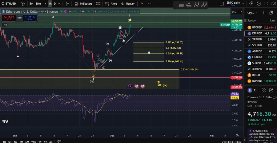Viewport: 277px width, 143px height.
Task: Expand the collapsed 6 indicators legend
Action: (5, 25)
